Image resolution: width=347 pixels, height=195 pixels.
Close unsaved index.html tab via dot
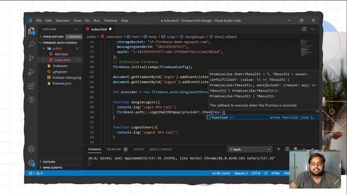[x=110, y=29]
